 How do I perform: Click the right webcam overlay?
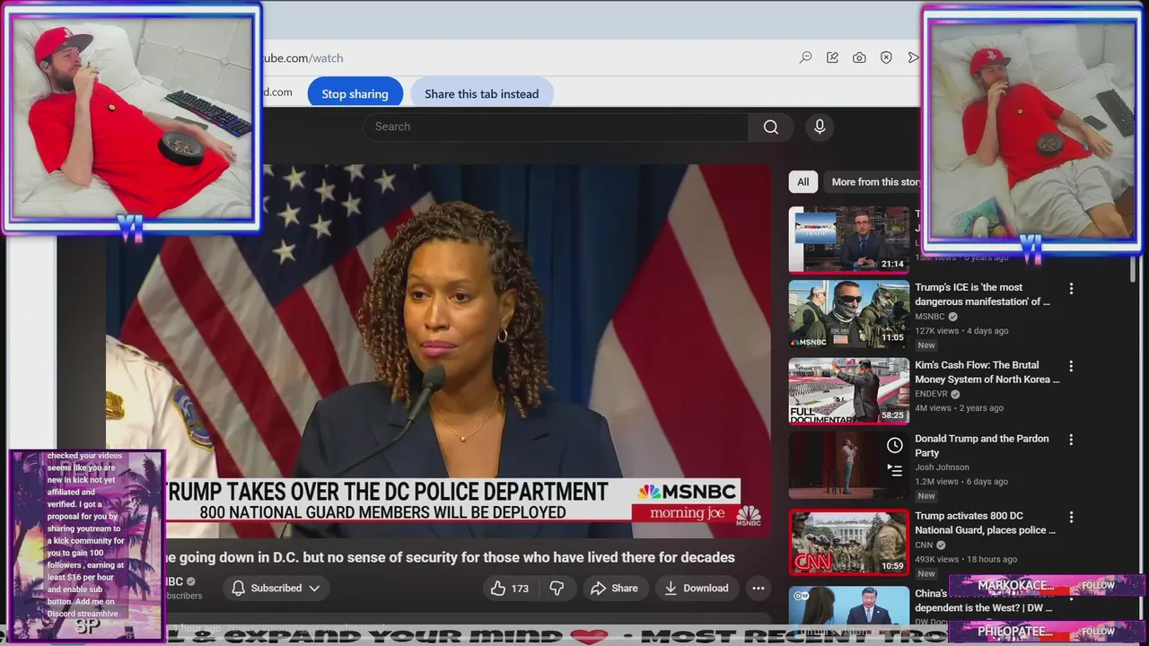tap(1031, 132)
